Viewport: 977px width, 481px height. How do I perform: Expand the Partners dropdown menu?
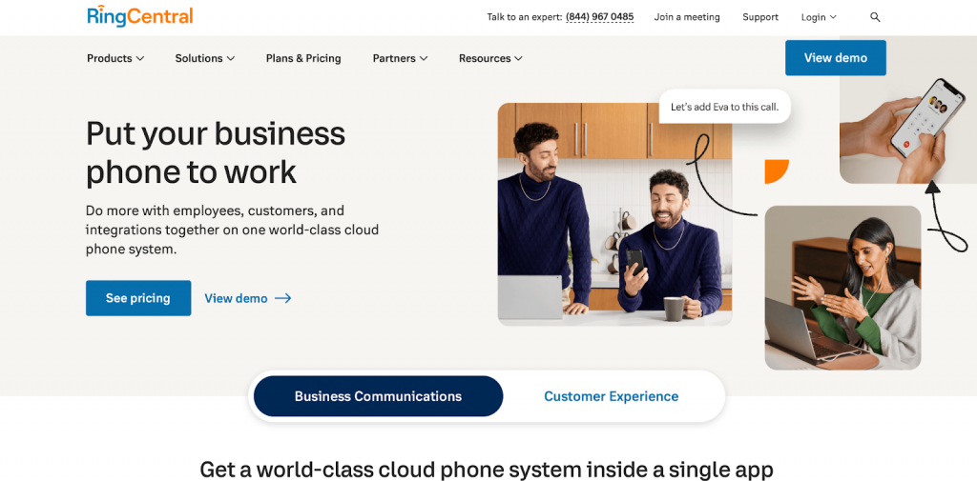pyautogui.click(x=400, y=58)
